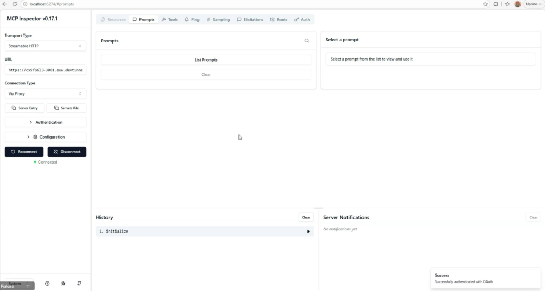Open the GitHub repository icon
This screenshot has width=545, height=291.
tap(79, 284)
